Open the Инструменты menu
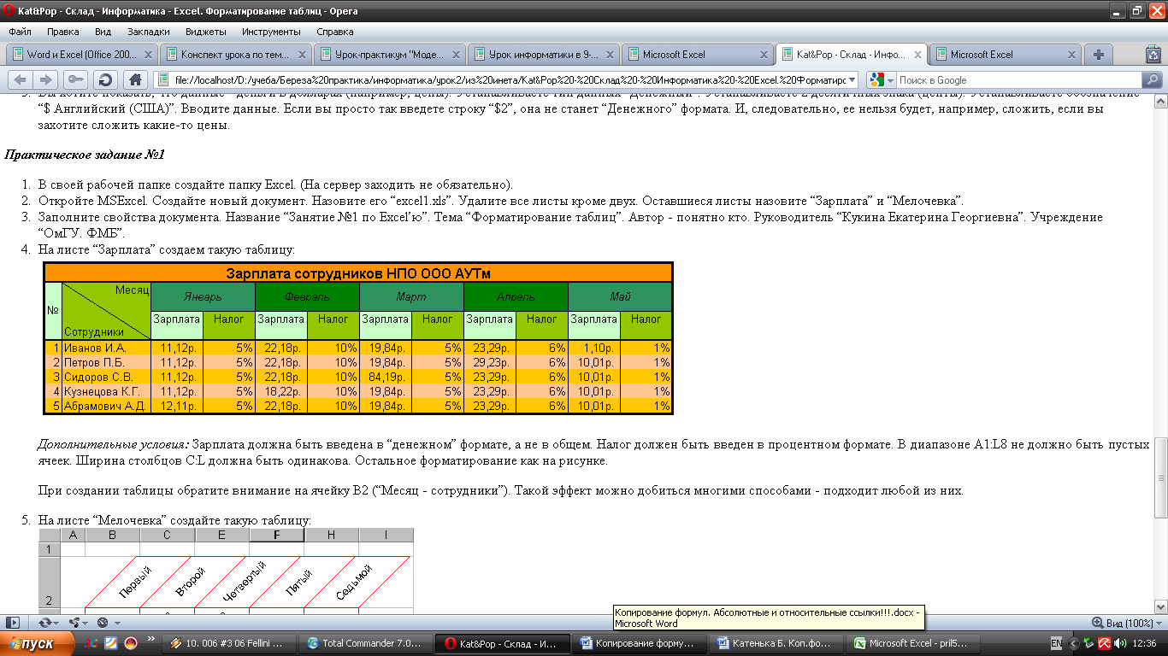The width and height of the screenshot is (1168, 656). (270, 32)
